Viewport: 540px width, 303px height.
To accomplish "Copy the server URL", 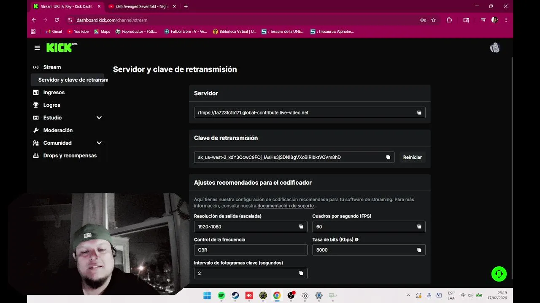I will click(419, 113).
